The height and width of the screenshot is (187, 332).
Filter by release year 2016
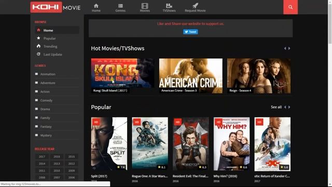coord(57,156)
